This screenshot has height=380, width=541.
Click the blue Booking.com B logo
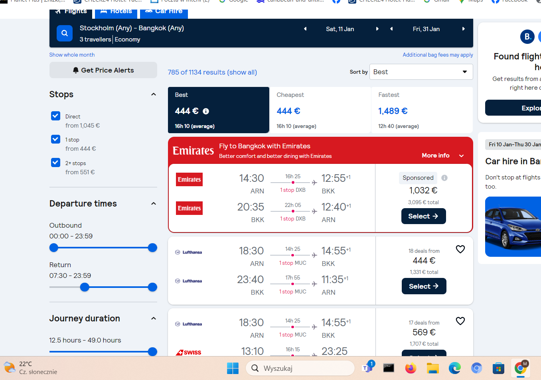[527, 37]
